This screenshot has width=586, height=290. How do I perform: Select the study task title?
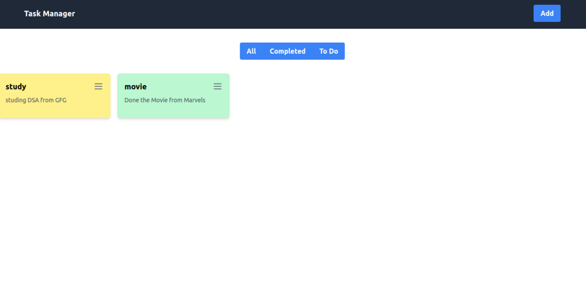tap(15, 87)
